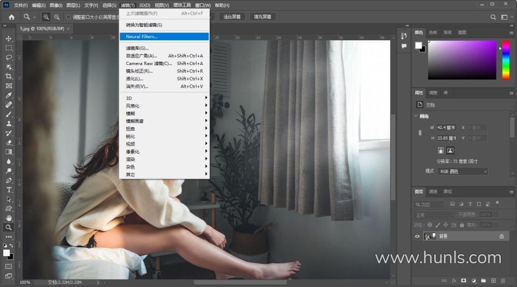Create a new group folder icon

point(484,281)
